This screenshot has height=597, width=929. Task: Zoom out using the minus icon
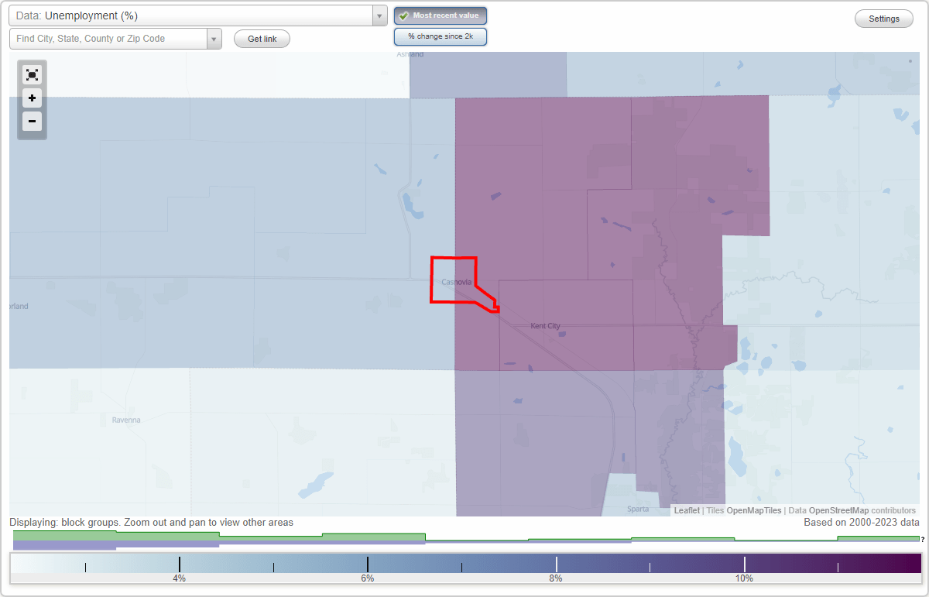32,121
